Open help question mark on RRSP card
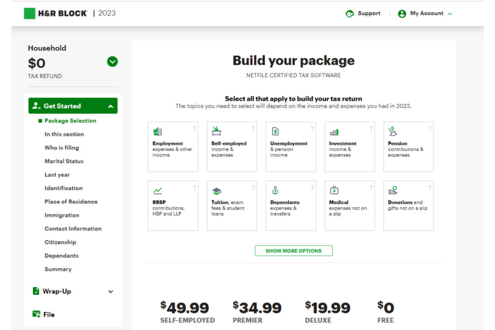The width and height of the screenshot is (495, 330). (x=194, y=188)
